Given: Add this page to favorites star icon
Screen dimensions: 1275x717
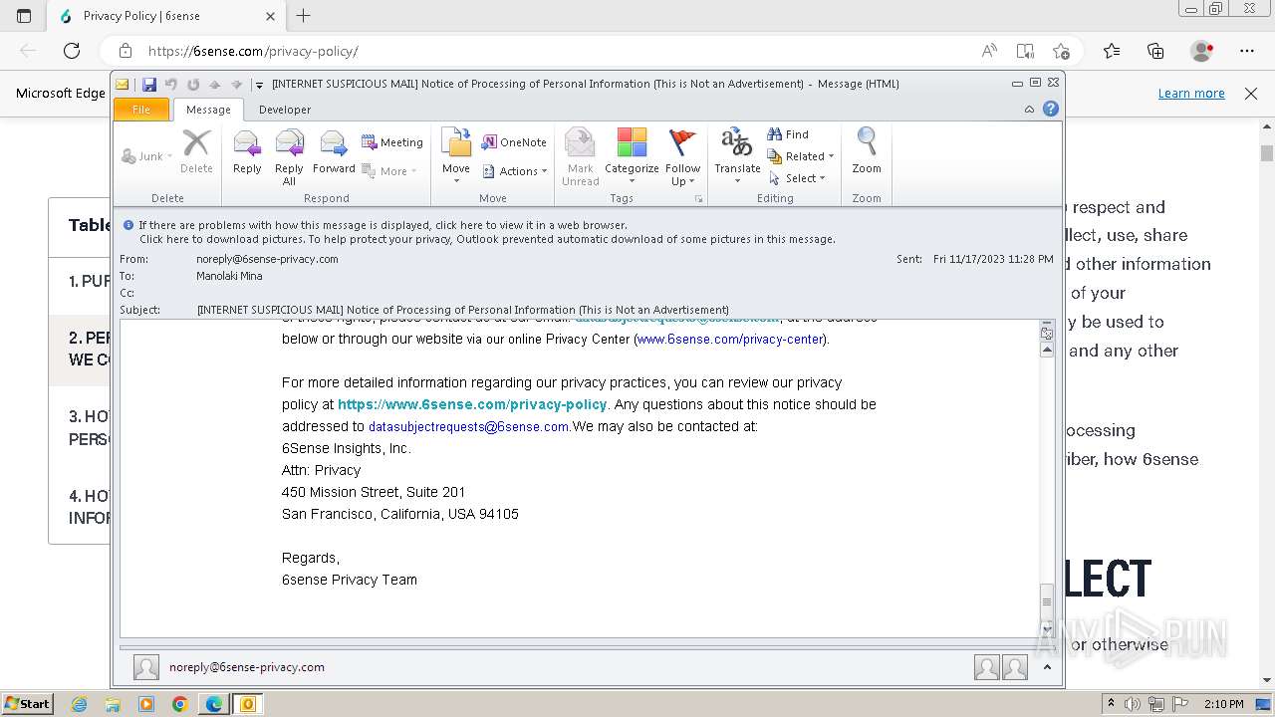Looking at the screenshot, I should pyautogui.click(x=1061, y=51).
